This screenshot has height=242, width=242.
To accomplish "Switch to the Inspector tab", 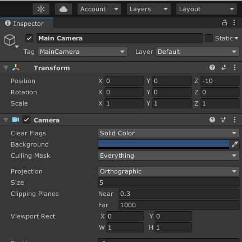I will (x=26, y=24).
